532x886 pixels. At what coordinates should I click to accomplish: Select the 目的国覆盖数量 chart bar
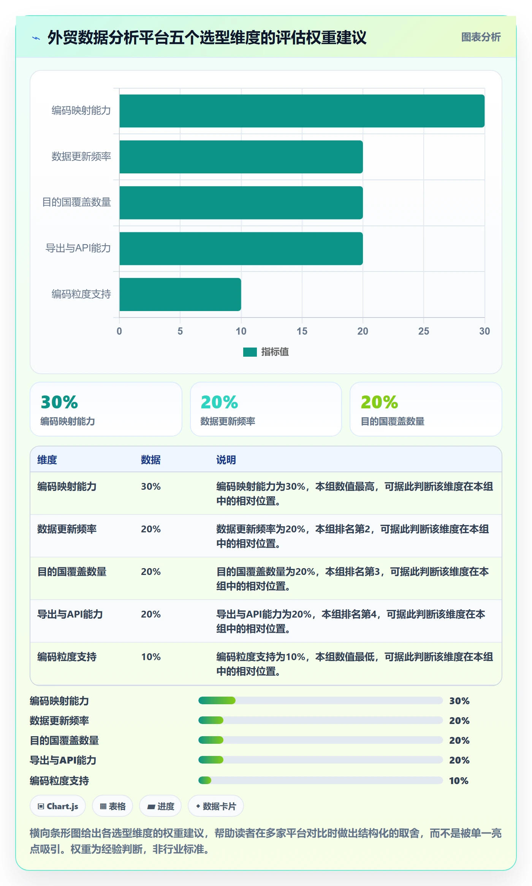click(x=241, y=203)
